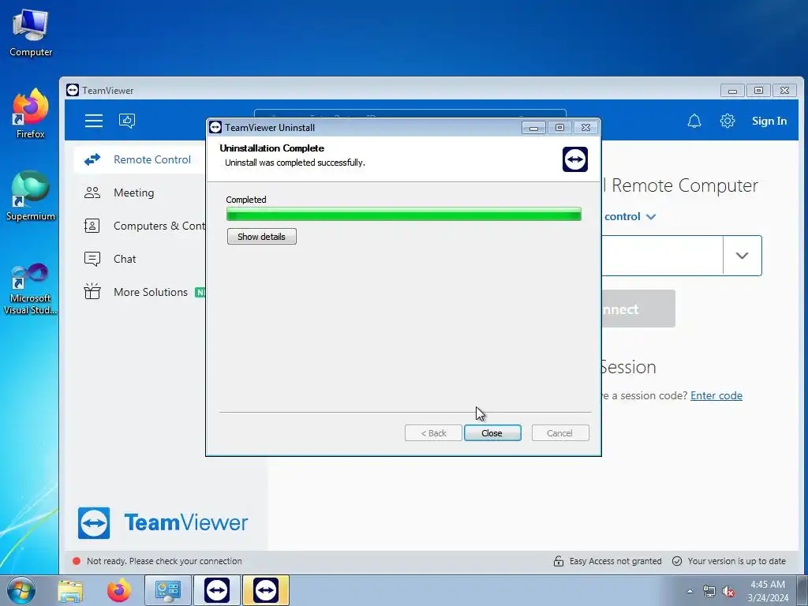
Task: Click Close in the TeamViewer Uninstall dialog
Action: pos(492,433)
